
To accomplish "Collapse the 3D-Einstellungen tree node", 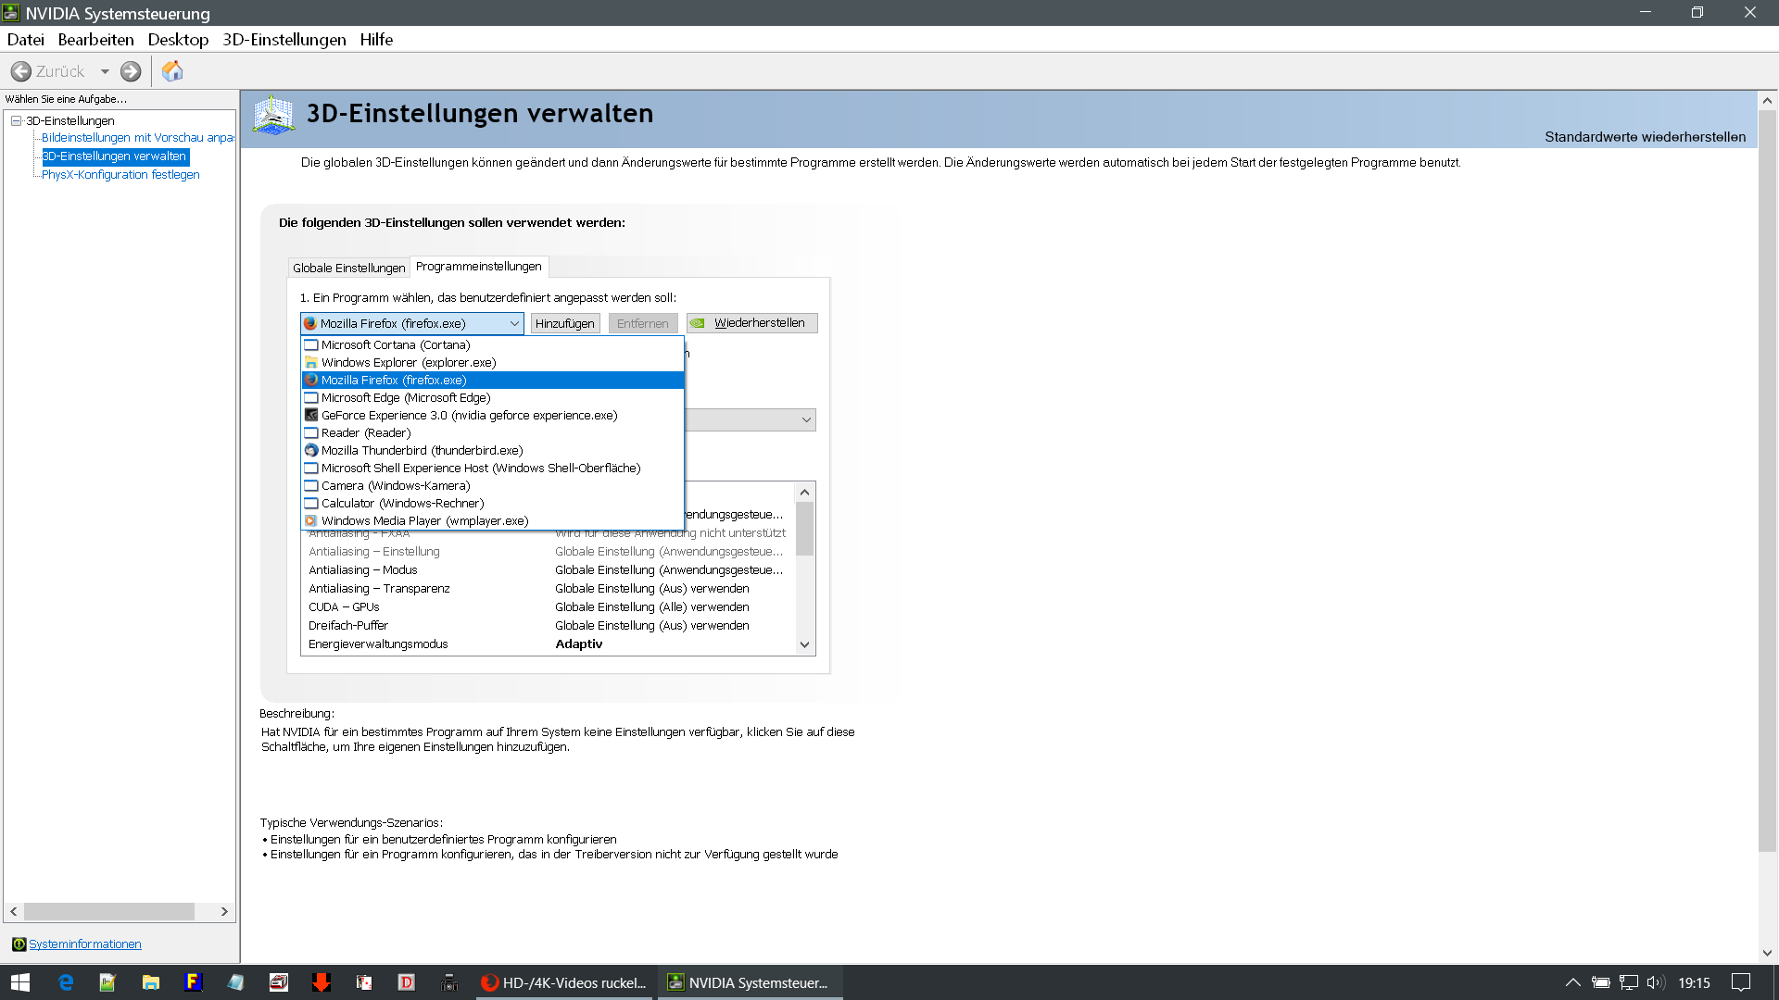I will pos(16,120).
